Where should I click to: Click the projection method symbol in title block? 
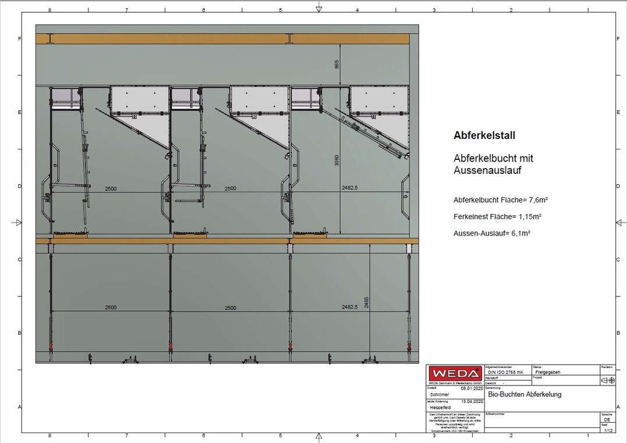(x=607, y=380)
